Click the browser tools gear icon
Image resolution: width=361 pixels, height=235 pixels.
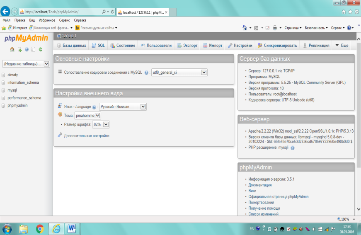coord(356,12)
